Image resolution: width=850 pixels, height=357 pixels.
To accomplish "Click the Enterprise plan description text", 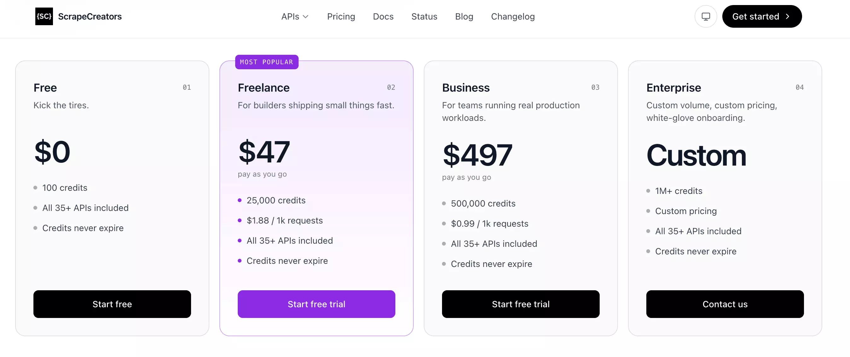I will [x=711, y=111].
